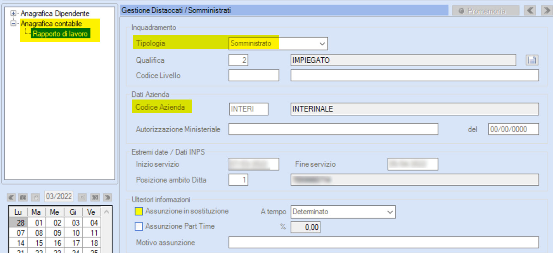Click the Inizio servizio date field
This screenshot has width=553, height=253.
(254, 164)
